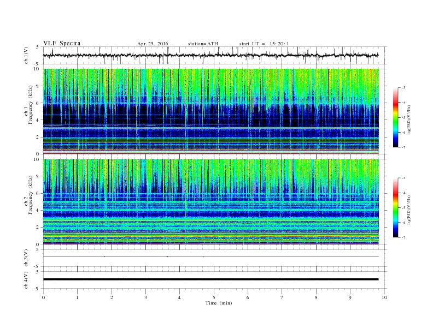
Task: Click the upper 'log(PSD)(V²/Hz)' colorbar label
Action: coord(409,120)
